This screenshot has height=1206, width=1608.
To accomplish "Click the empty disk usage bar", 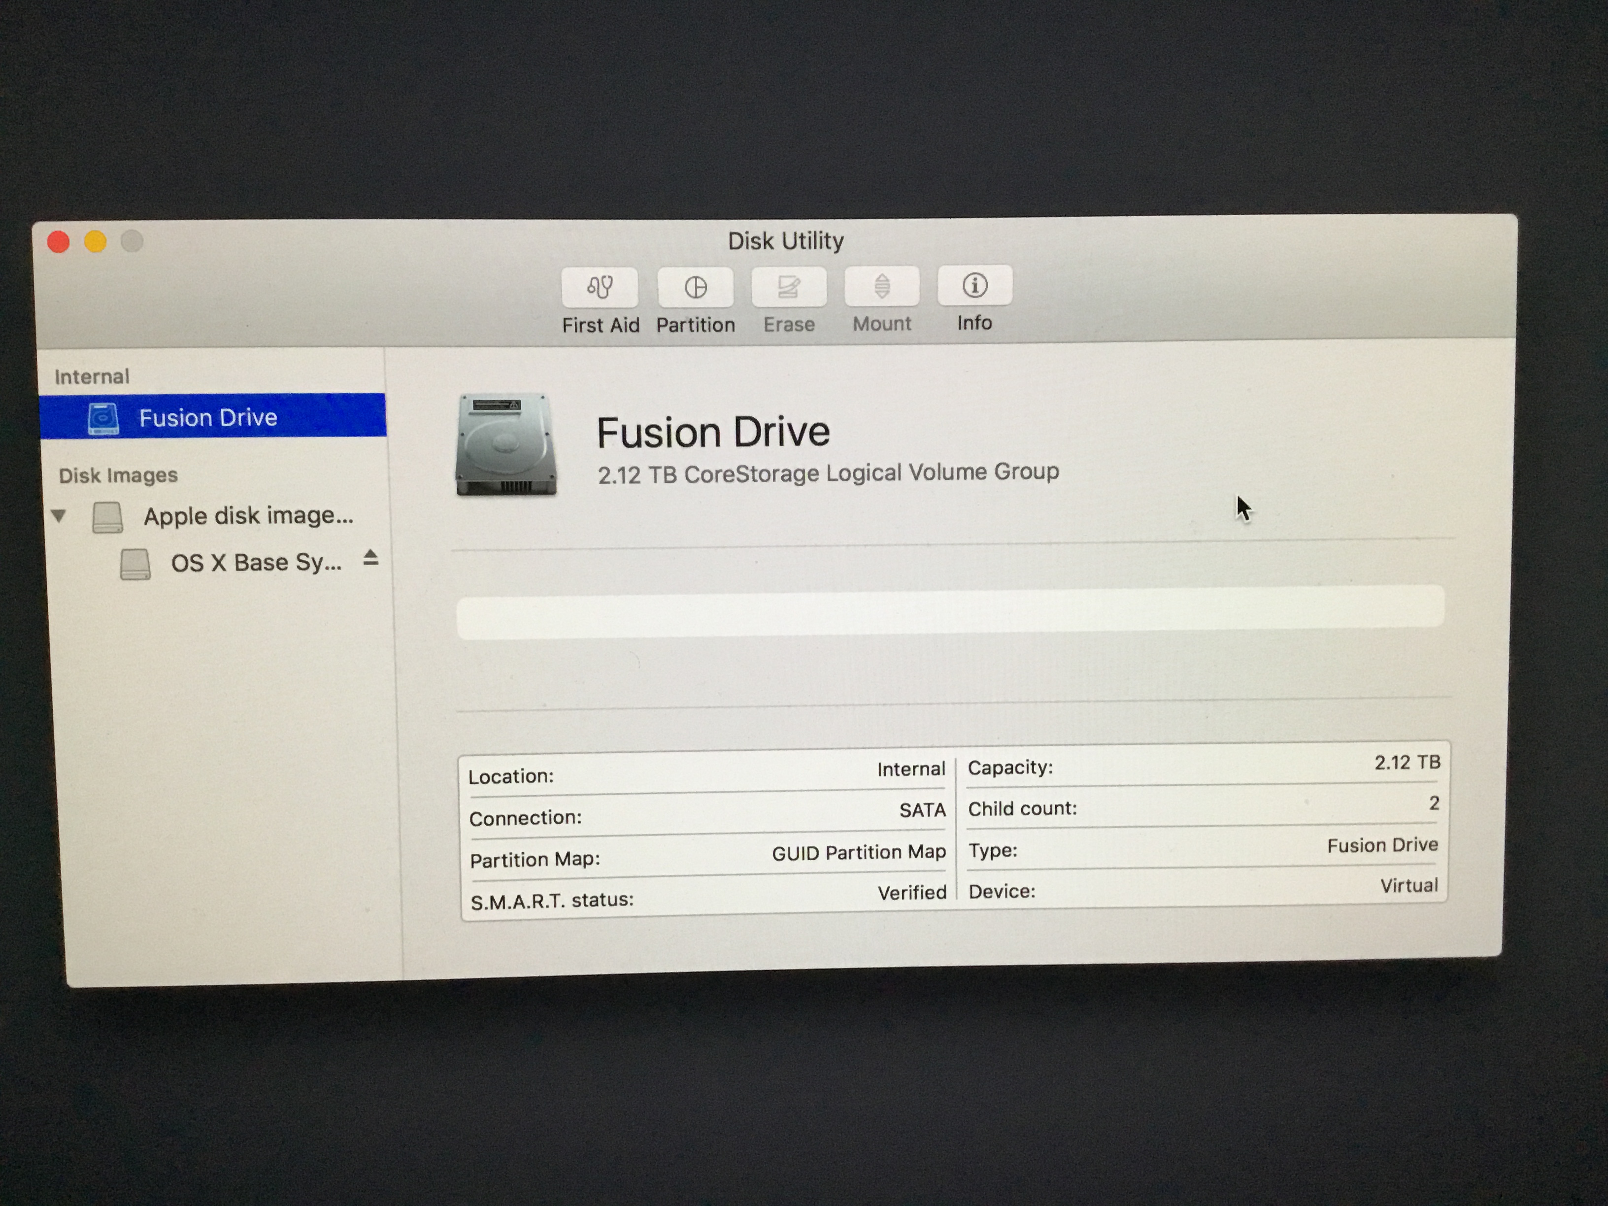I will pyautogui.click(x=950, y=612).
